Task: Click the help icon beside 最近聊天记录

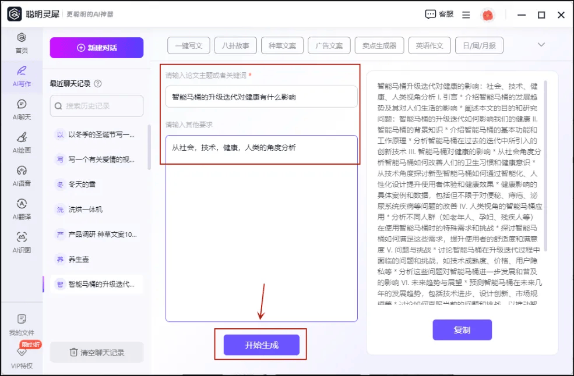Action: (98, 84)
